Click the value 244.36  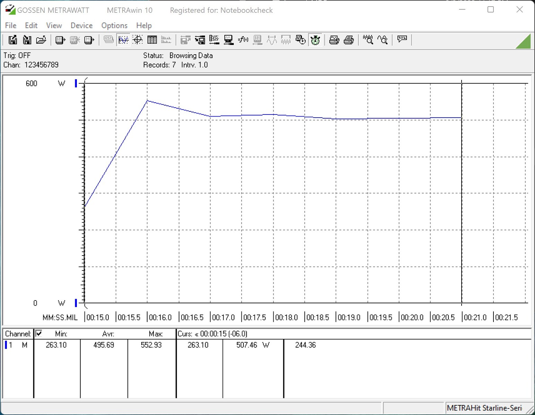pos(305,345)
